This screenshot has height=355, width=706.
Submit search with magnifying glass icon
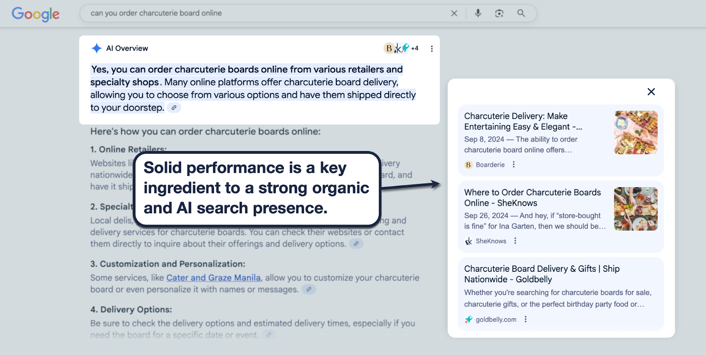[521, 13]
